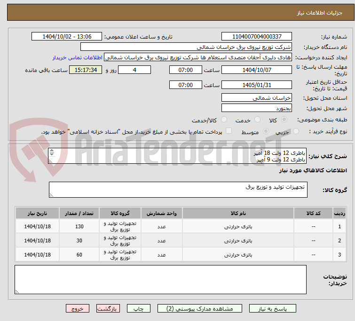The image size is (355, 321).
Task: Click 'باتری حرارتی' in row 2
Action: [x=238, y=241]
